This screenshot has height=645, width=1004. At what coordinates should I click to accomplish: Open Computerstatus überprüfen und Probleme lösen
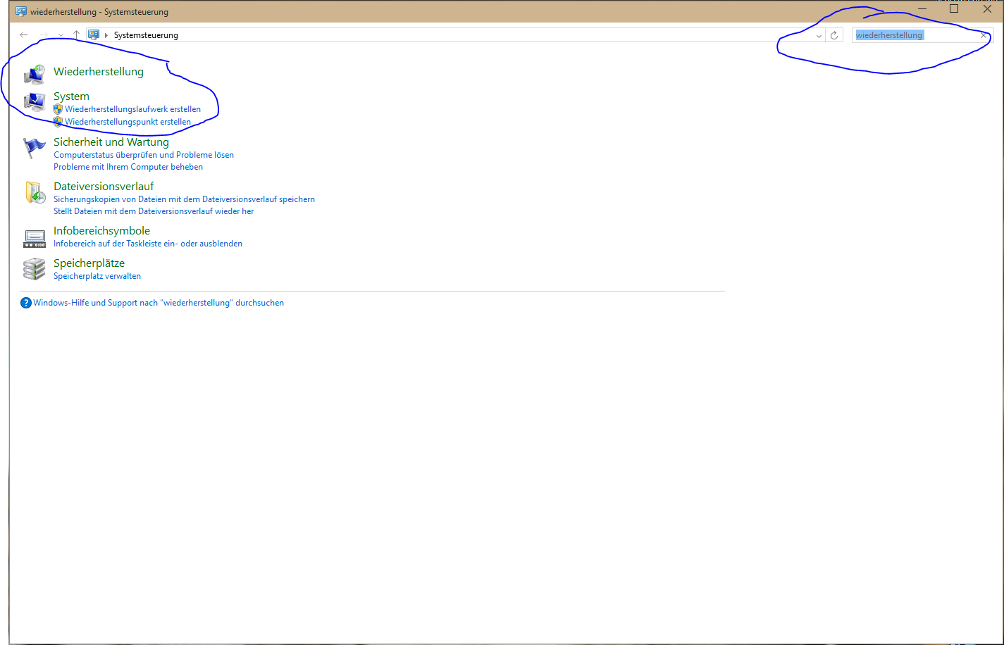(x=144, y=155)
